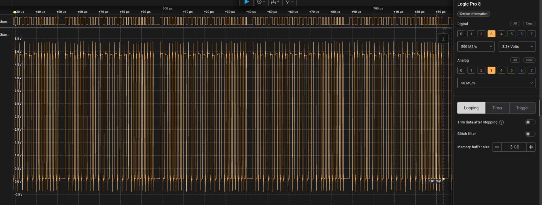
Task: Toggle digital channel 1
Action: pyautogui.click(x=471, y=34)
